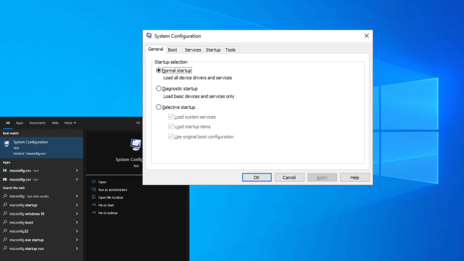Click the System Configuration best match icon
Screen dimensions: 464x261
point(6,144)
